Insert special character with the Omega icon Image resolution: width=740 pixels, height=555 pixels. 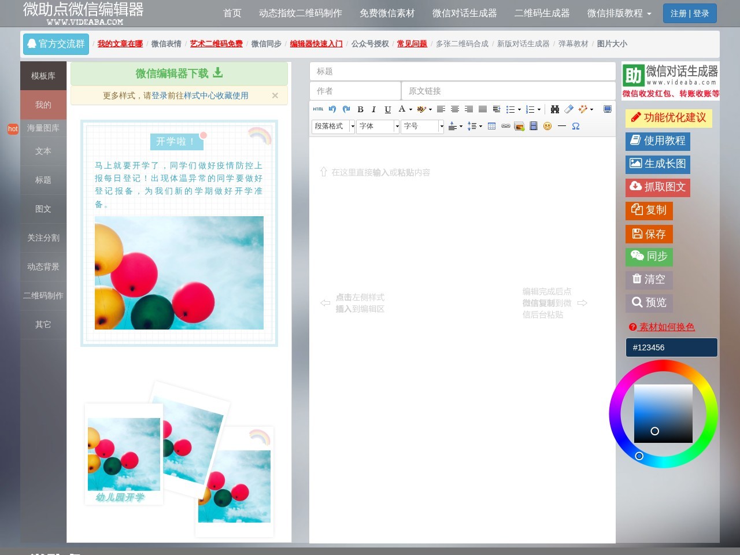coord(576,126)
